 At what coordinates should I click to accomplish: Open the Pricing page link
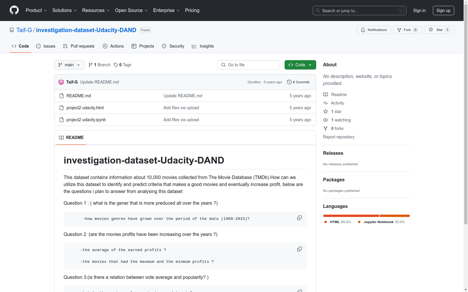[192, 11]
